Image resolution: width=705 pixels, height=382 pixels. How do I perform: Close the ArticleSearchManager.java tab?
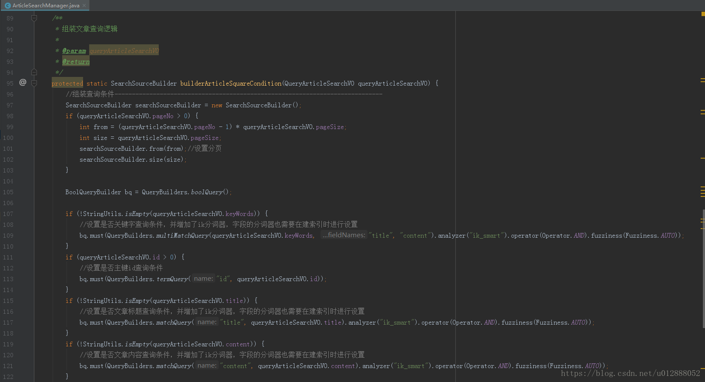(84, 6)
